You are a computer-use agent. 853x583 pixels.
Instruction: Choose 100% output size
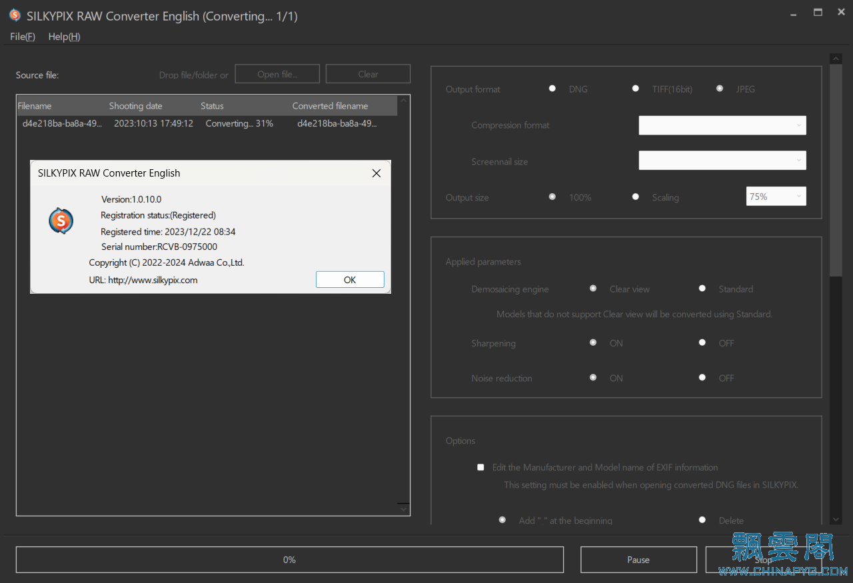click(x=552, y=197)
